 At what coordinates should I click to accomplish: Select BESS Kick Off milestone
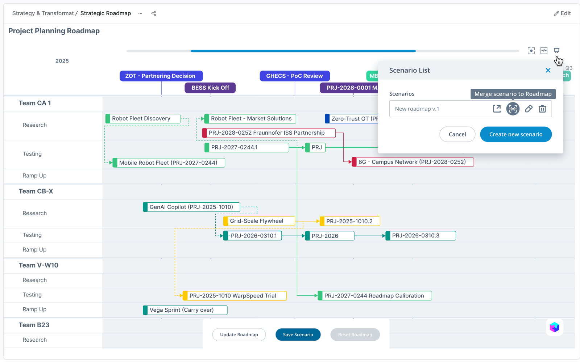pos(210,88)
